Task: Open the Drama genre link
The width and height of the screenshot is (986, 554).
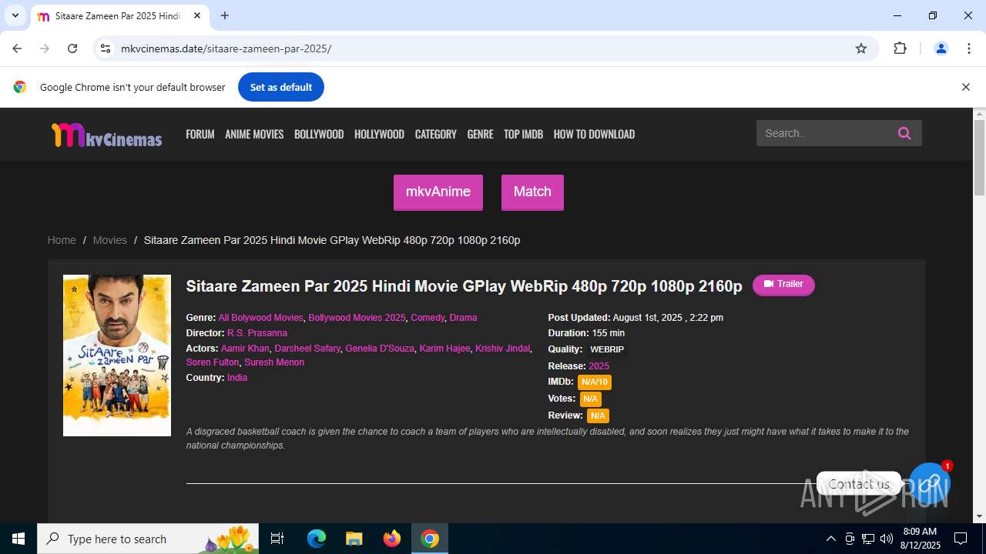Action: tap(463, 318)
